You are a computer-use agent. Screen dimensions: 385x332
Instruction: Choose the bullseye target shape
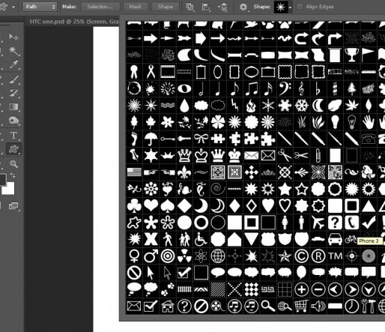[x=168, y=256]
